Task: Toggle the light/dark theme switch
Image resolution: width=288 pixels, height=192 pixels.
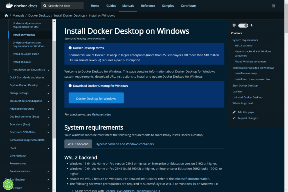Action: [243, 25]
